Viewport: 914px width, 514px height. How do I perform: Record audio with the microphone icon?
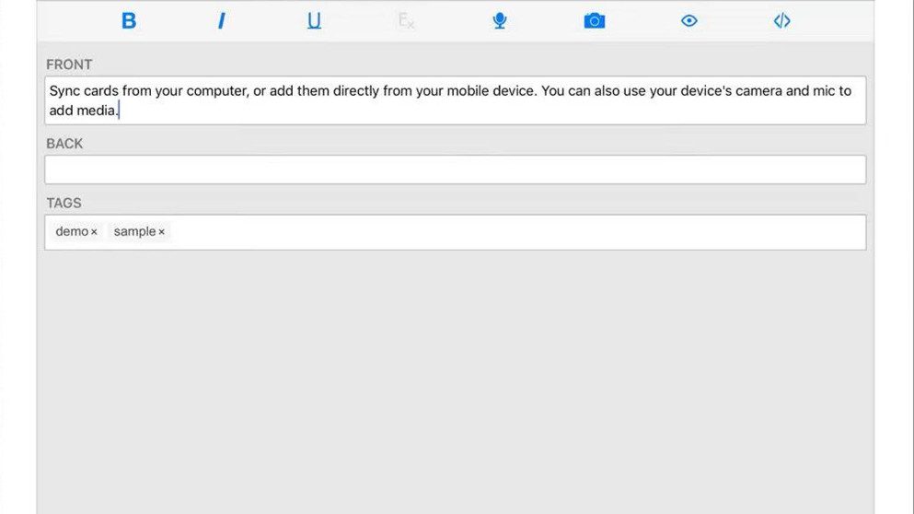tap(499, 21)
